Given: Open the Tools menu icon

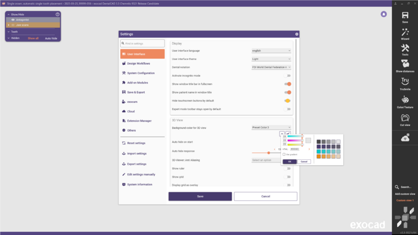Looking at the screenshot, I should 405,48.
